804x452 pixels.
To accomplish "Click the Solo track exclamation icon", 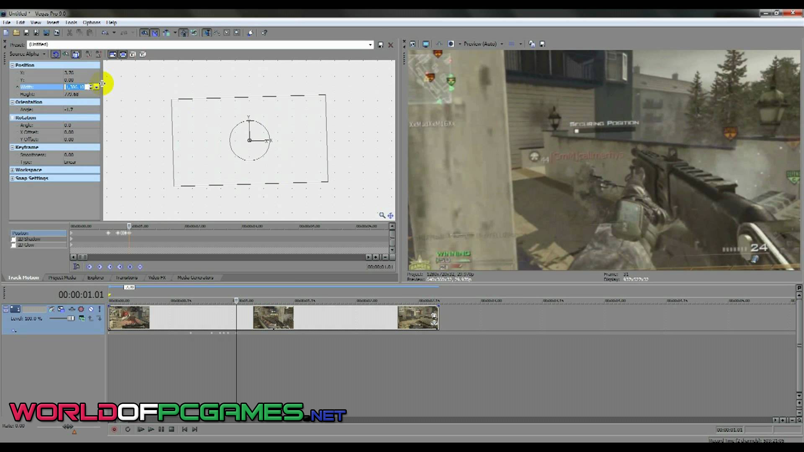I will (99, 309).
